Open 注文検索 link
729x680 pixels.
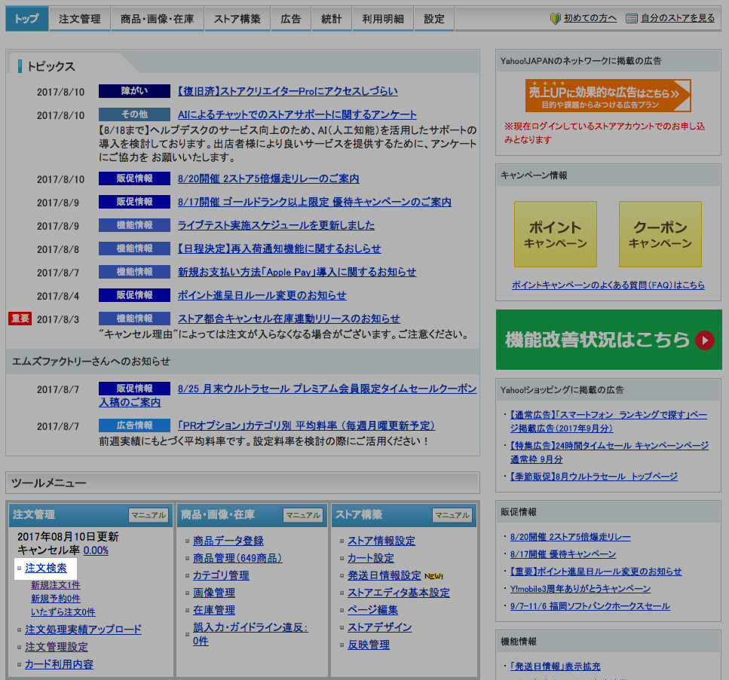46,568
